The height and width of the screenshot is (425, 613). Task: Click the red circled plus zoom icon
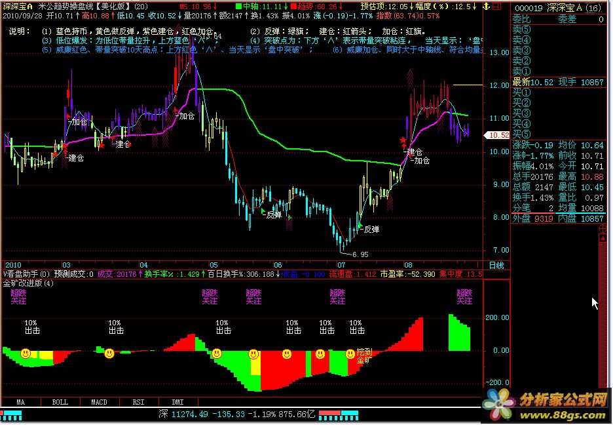[603, 230]
